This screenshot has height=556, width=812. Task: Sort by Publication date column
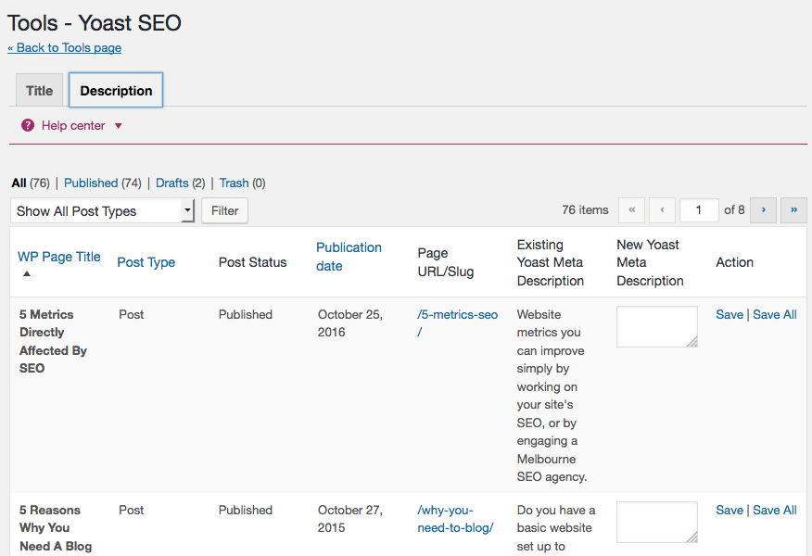(349, 257)
